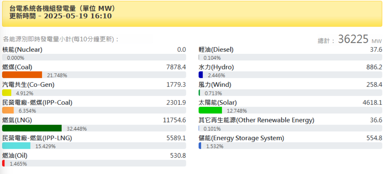The height and width of the screenshot is (174, 386).
Task: Click the Other Renewable Energy label
Action: click(x=256, y=120)
